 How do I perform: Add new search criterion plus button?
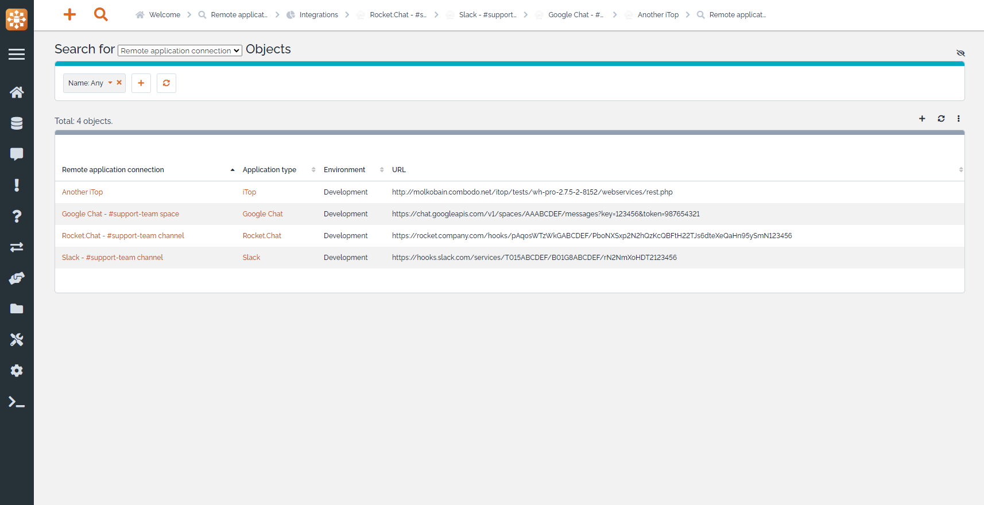pyautogui.click(x=141, y=83)
